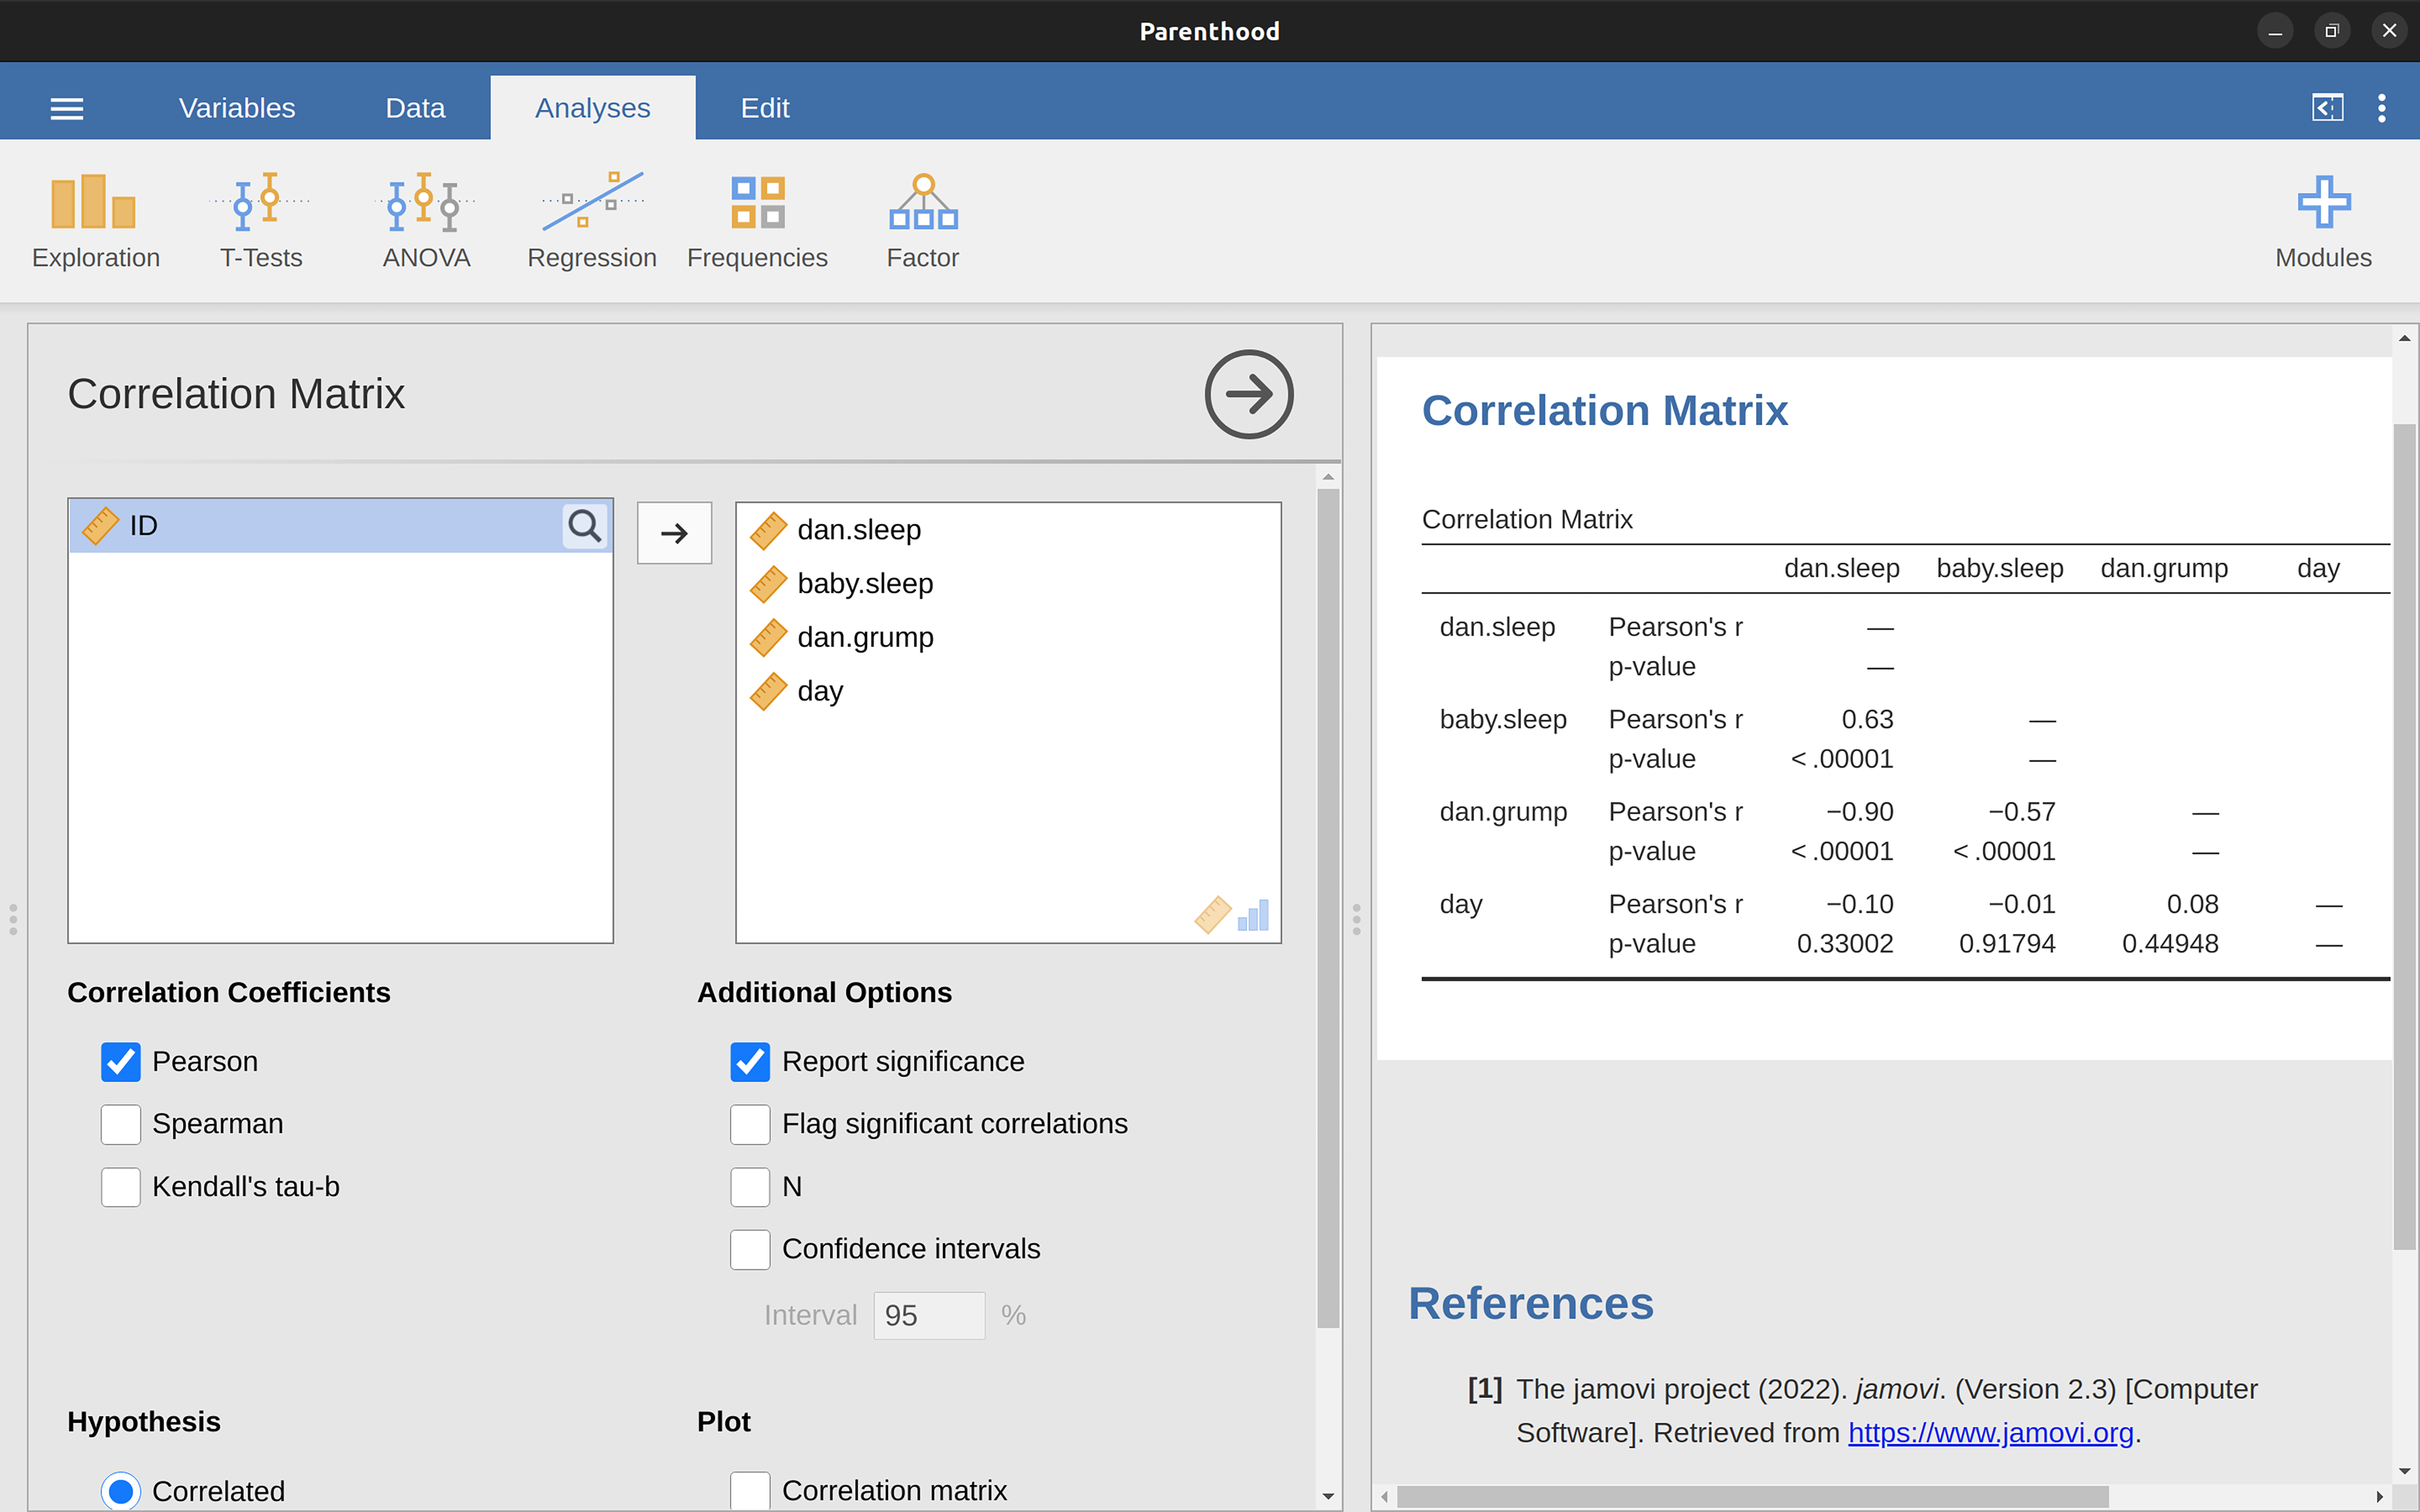
Task: Open the Exploration analyses menu
Action: click(x=95, y=221)
